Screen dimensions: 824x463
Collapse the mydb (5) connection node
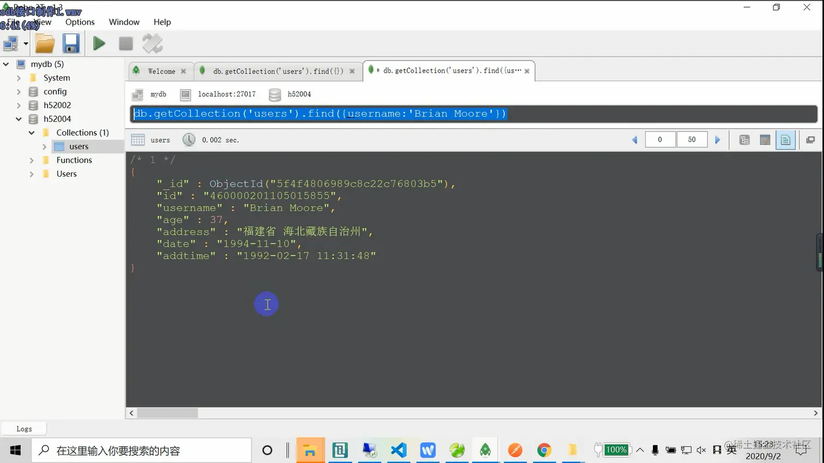(6, 64)
